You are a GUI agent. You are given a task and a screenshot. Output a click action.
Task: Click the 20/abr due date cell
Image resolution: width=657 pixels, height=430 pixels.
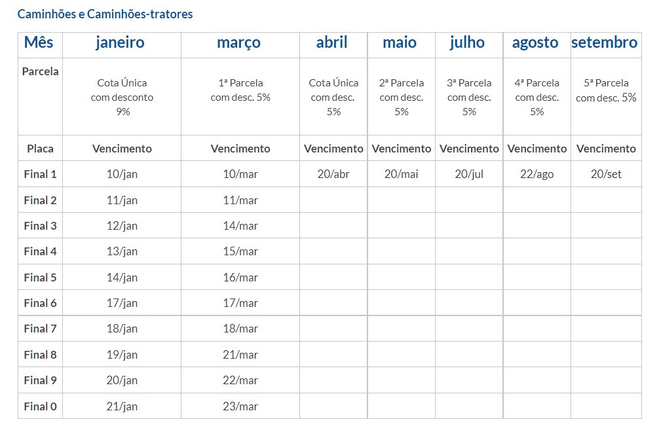(x=333, y=174)
